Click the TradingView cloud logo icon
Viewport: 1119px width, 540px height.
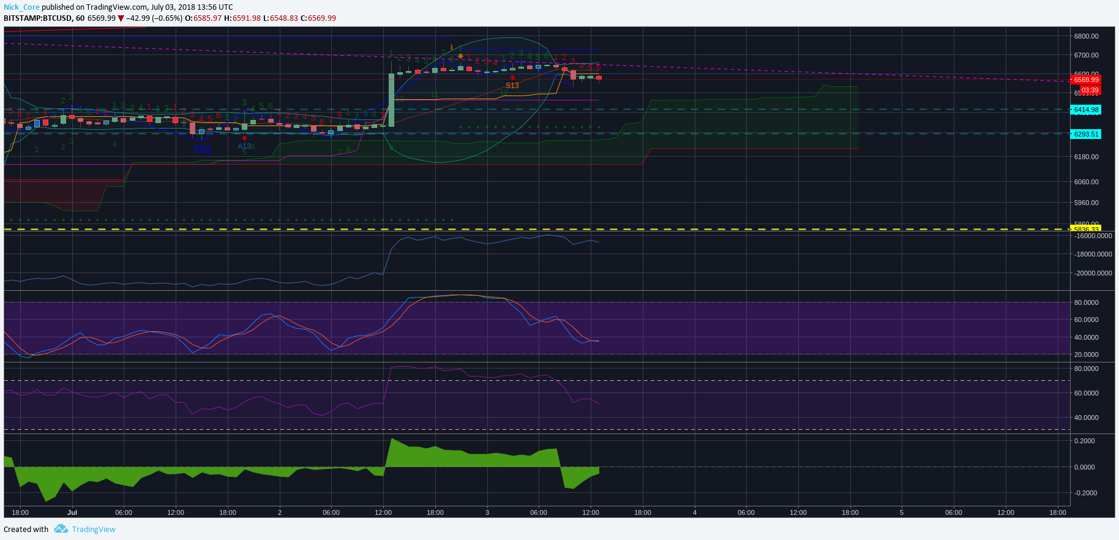61,529
